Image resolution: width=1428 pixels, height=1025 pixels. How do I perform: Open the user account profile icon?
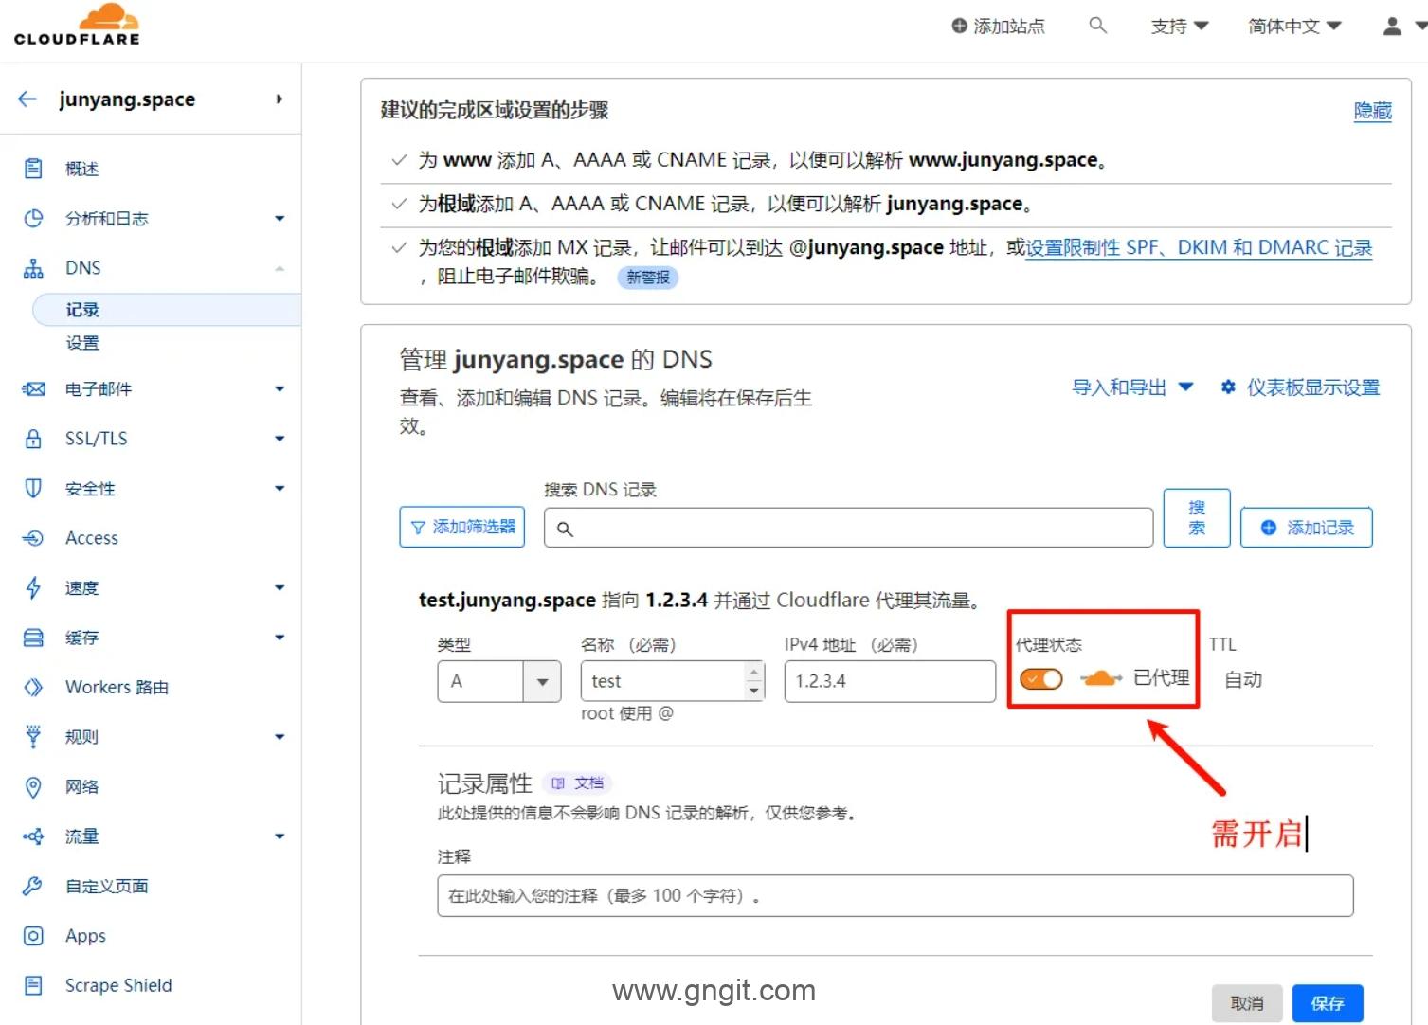1392,26
